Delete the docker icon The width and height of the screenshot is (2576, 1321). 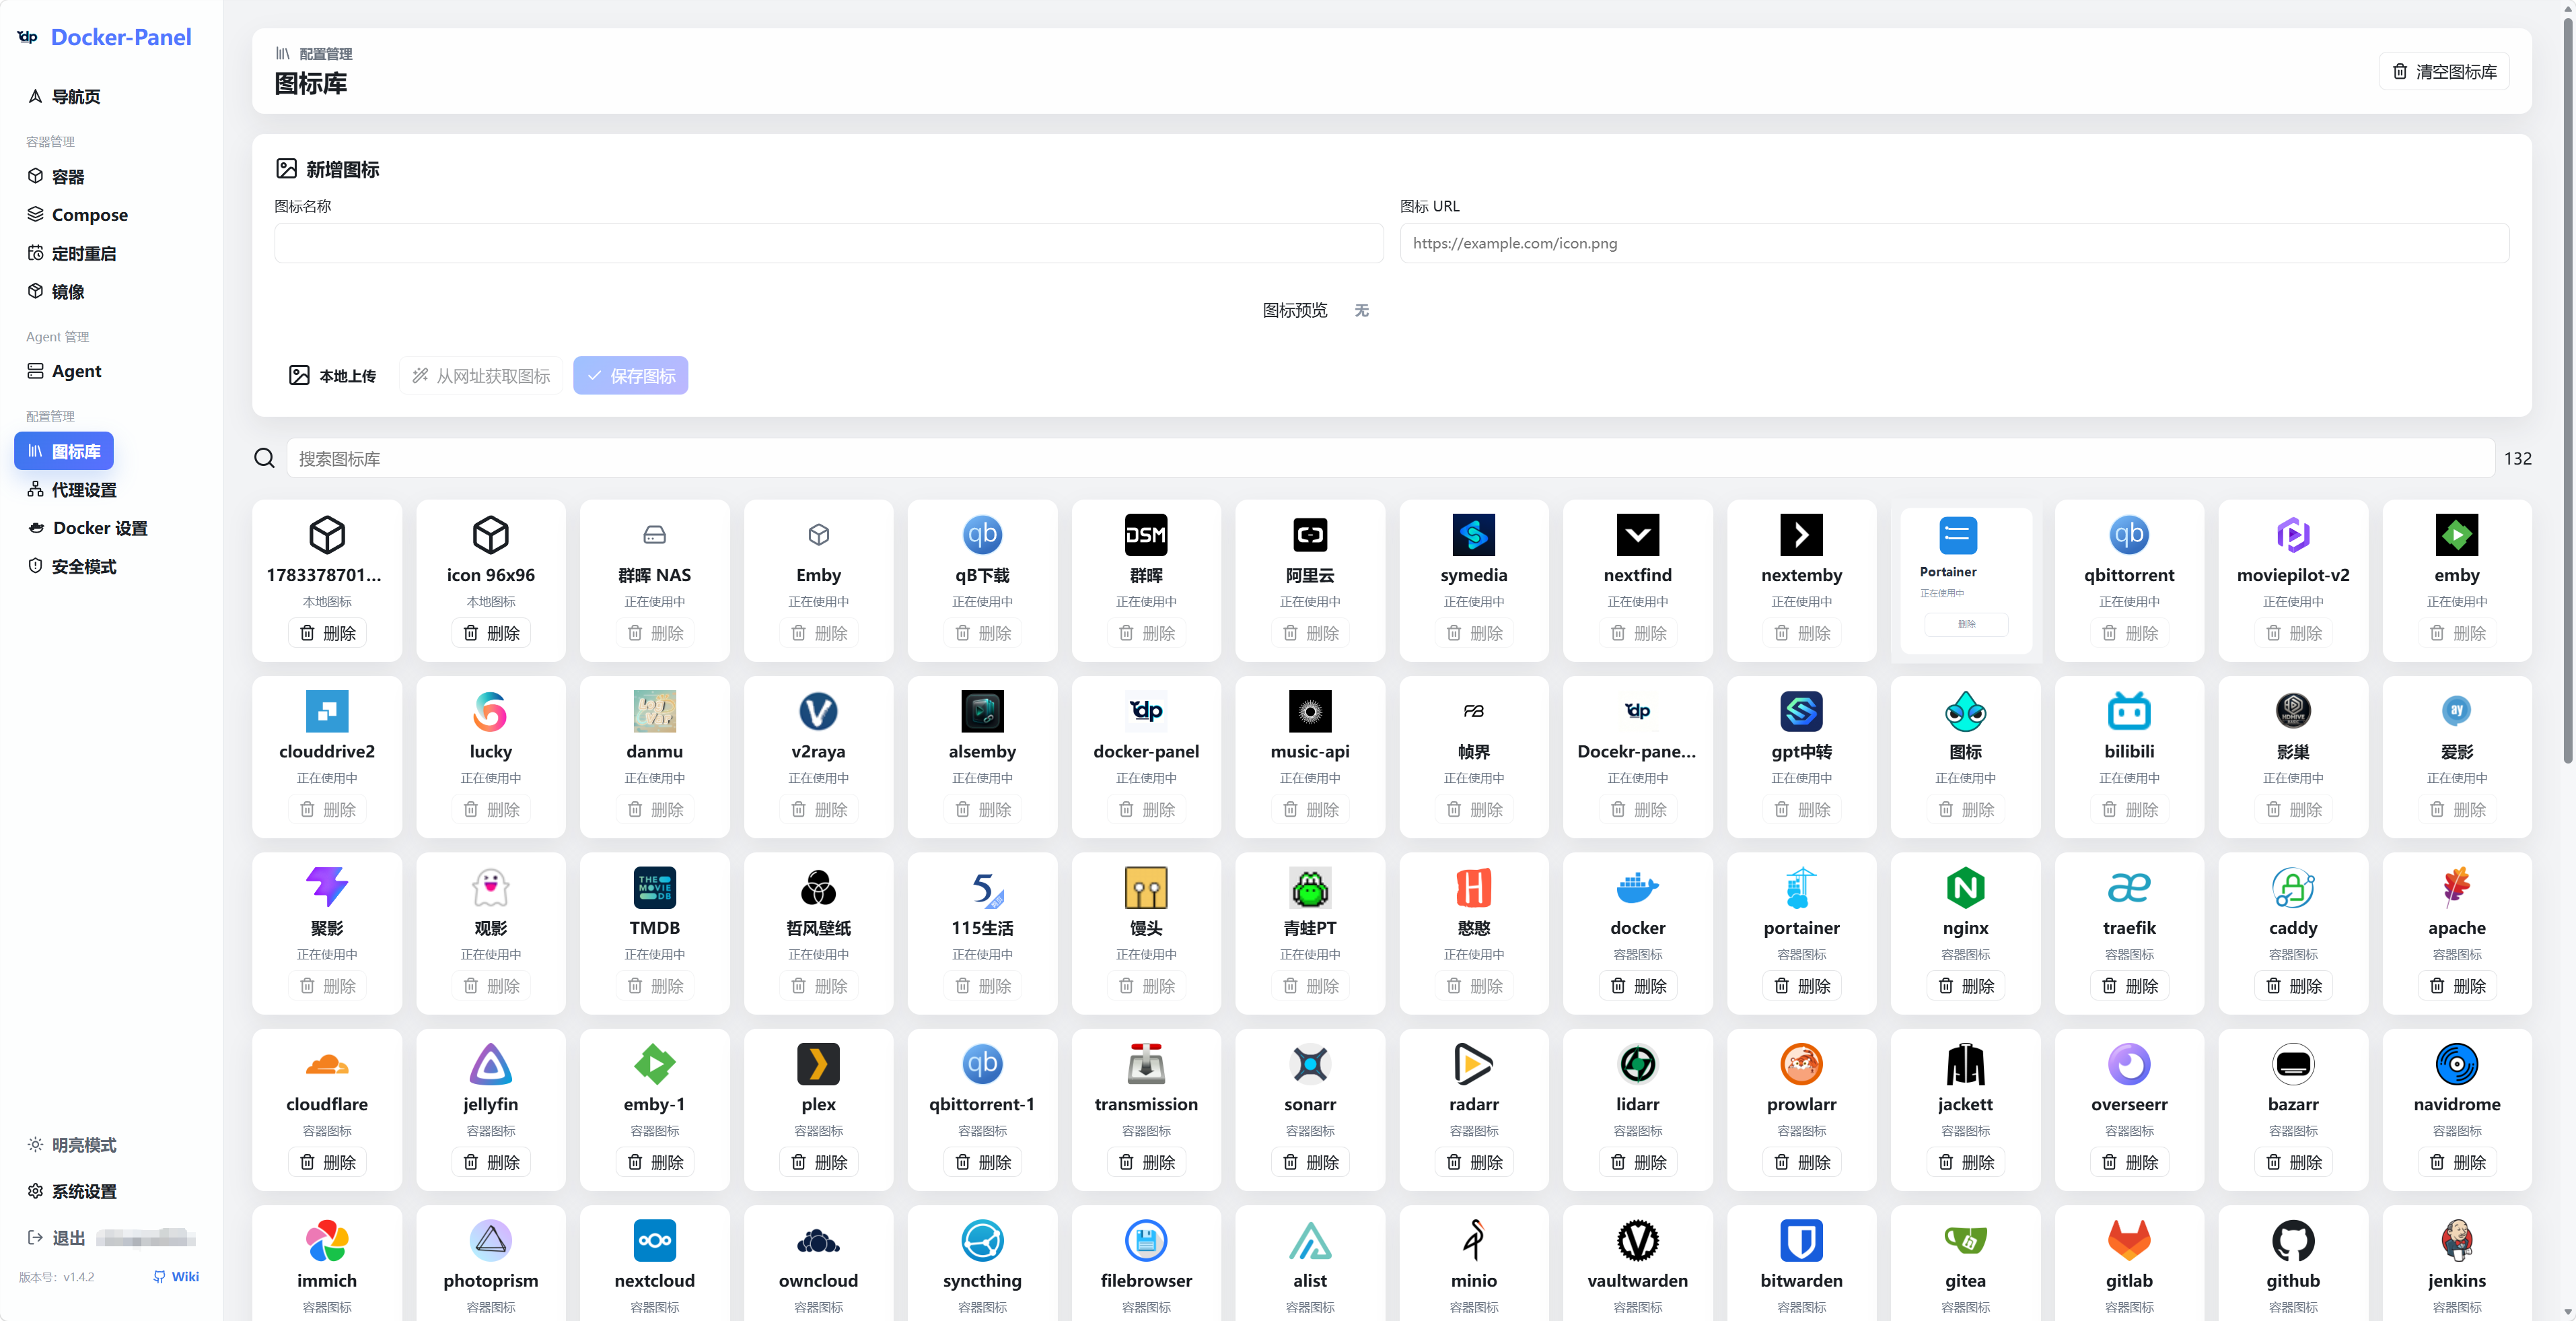click(1638, 986)
